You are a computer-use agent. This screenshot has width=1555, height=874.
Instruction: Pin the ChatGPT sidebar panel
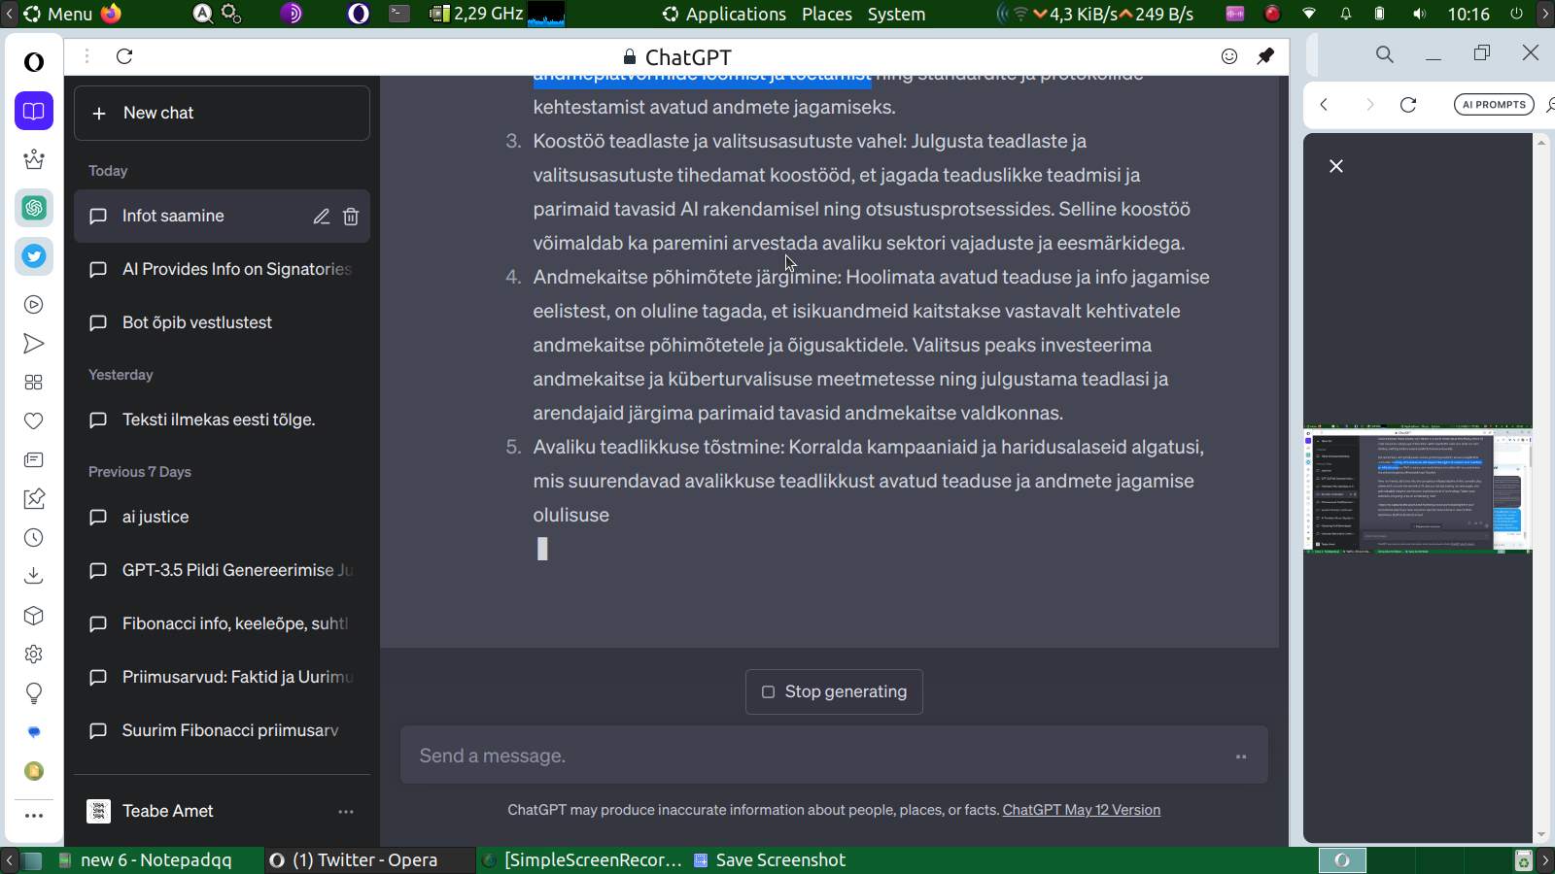tap(1265, 56)
